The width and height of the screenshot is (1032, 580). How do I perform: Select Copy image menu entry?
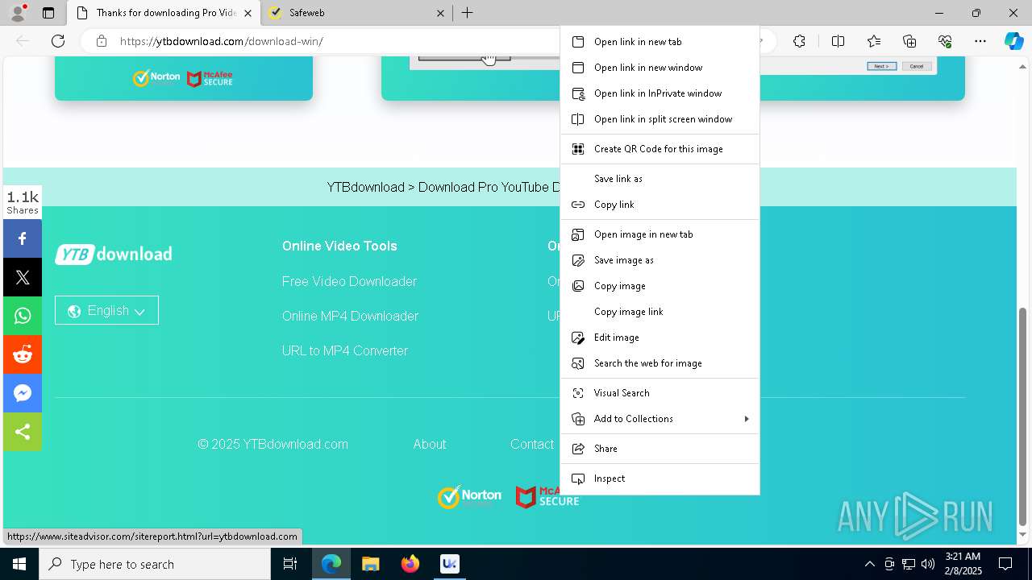pyautogui.click(x=660, y=286)
